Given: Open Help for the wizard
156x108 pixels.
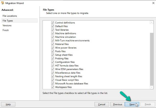Looking at the screenshot, I should click(x=8, y=104).
